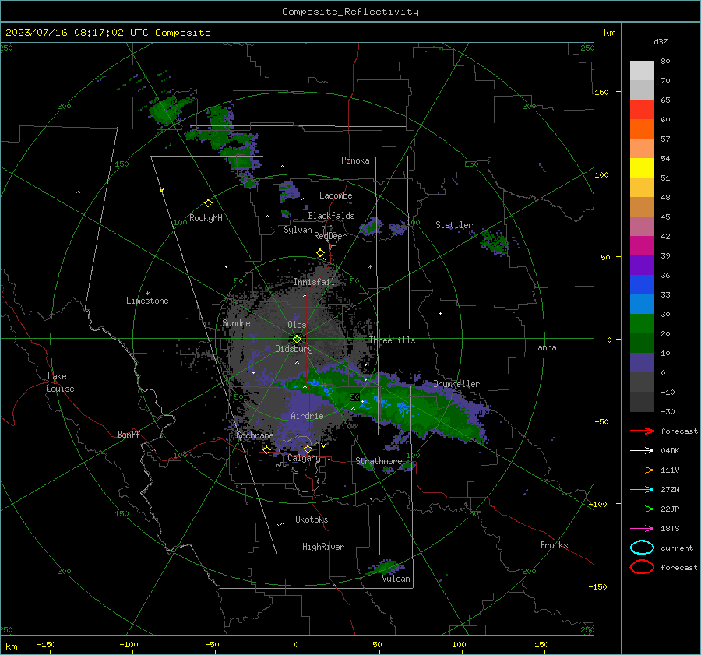Pick the lightest gray 80 dBZ swatch

coord(642,71)
